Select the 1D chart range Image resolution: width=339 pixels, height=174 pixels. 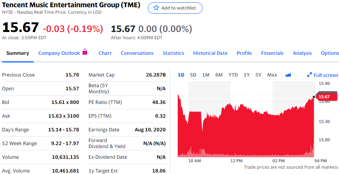[181, 75]
